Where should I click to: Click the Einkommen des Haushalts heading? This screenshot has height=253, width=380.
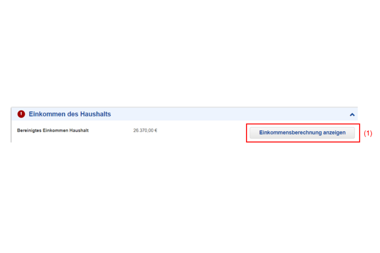[70, 114]
